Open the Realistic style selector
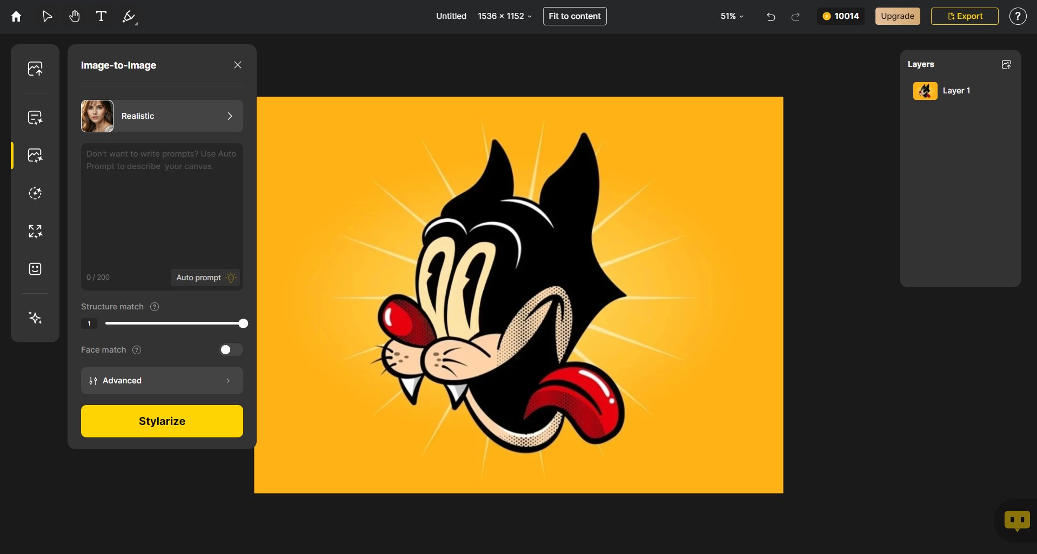Viewport: 1037px width, 554px height. [x=162, y=116]
